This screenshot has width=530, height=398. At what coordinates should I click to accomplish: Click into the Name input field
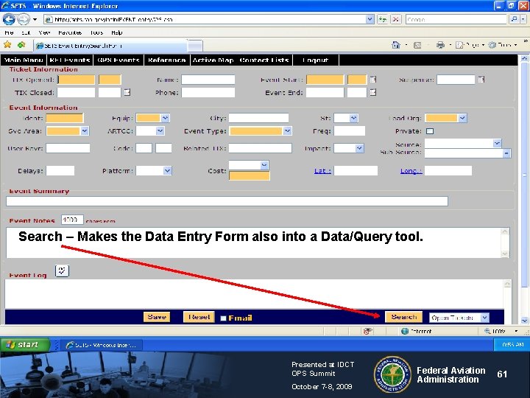coord(208,80)
